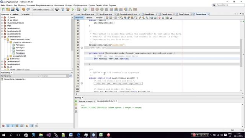The height and width of the screenshot is (138, 245).
Task: Click the New File toolbar icon
Action: click(3, 9)
